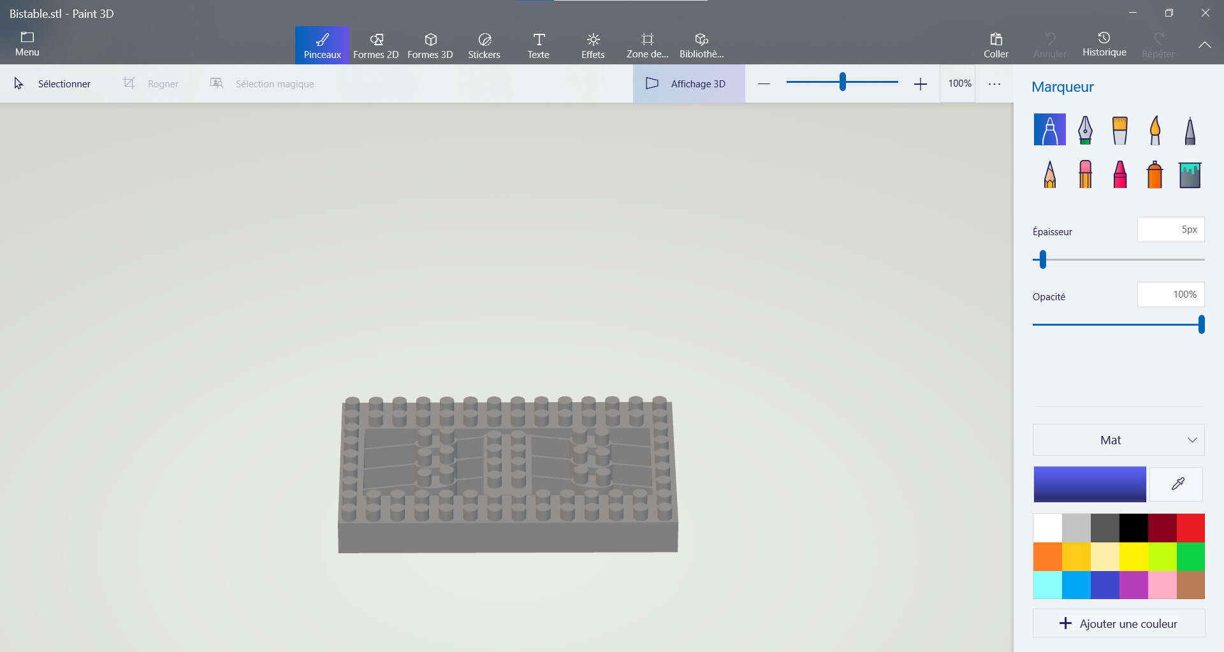
Task: Select the lime green color swatch
Action: (1162, 556)
